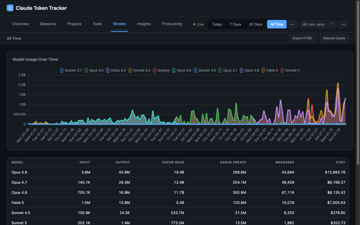Open the Insights tab
The width and height of the screenshot is (360, 225).
tap(144, 24)
